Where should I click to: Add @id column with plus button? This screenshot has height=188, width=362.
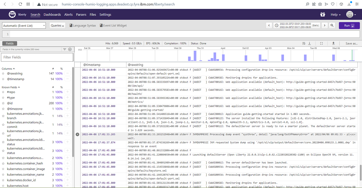click(67, 103)
